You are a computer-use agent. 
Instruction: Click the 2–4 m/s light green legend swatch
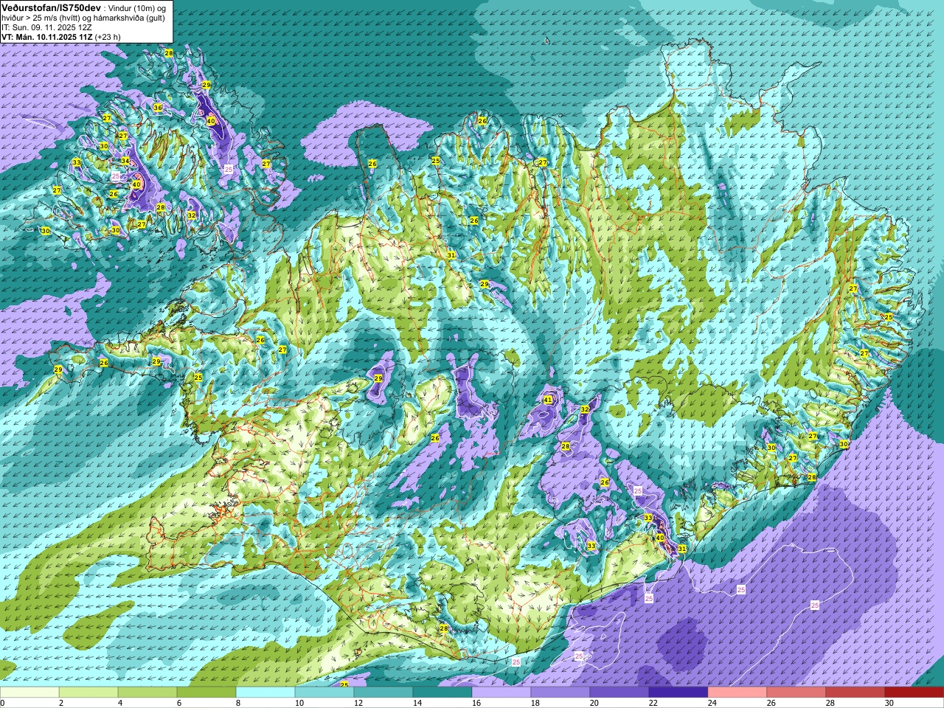[x=88, y=693]
